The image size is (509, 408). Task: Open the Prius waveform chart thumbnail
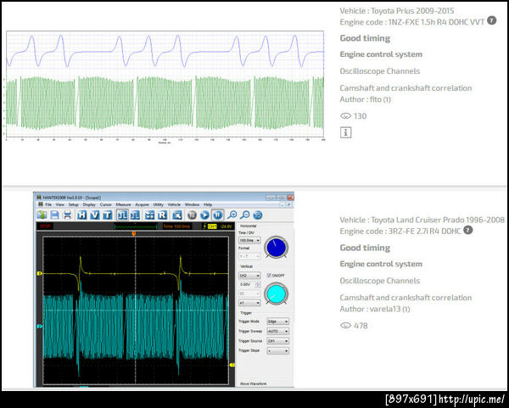(x=165, y=87)
